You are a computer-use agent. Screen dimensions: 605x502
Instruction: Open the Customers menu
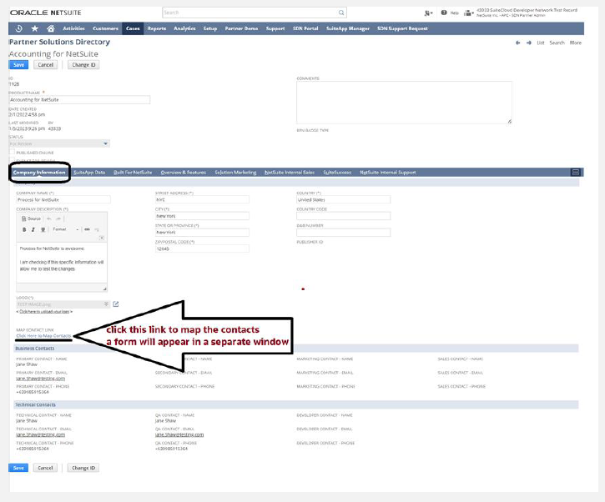[x=105, y=28]
